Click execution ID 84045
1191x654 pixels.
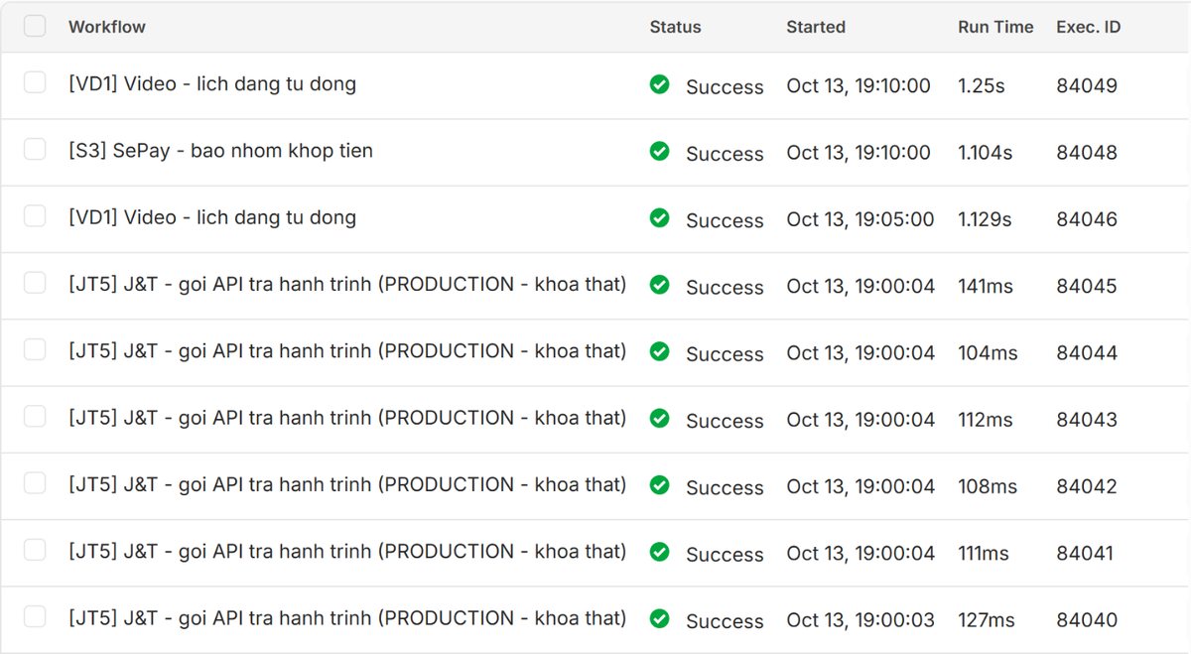coord(1087,286)
